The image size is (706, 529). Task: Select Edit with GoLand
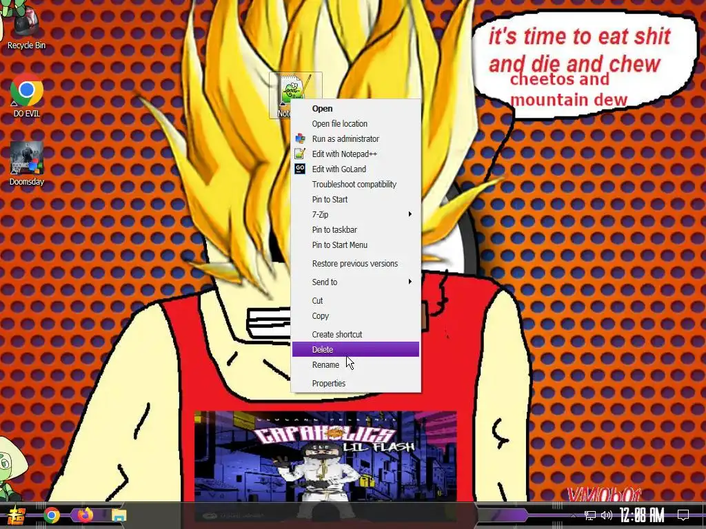[356, 169]
